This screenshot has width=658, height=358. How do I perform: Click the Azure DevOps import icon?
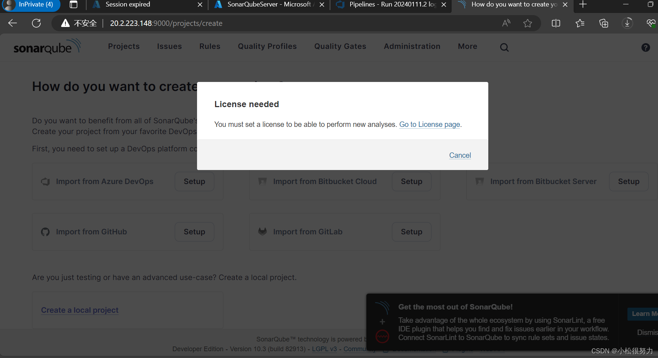pos(45,182)
